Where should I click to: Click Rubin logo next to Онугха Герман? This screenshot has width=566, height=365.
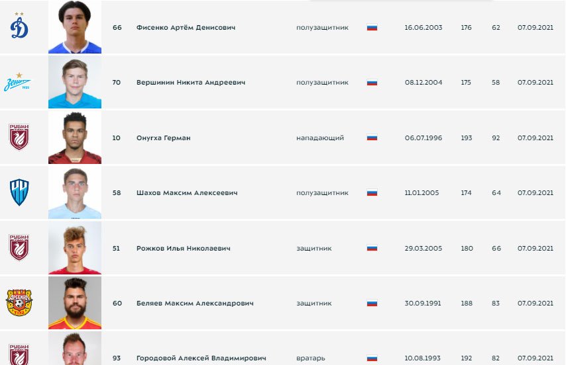click(19, 137)
